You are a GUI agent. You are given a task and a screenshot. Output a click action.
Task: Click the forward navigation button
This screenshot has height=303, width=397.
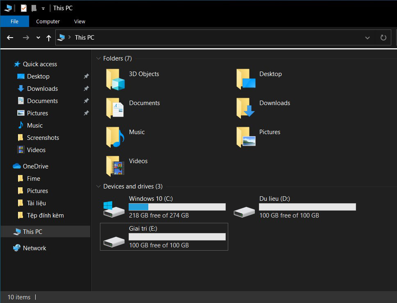click(25, 37)
